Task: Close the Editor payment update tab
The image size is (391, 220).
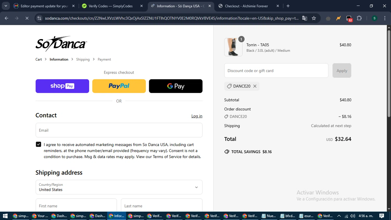Action: pyautogui.click(x=73, y=6)
